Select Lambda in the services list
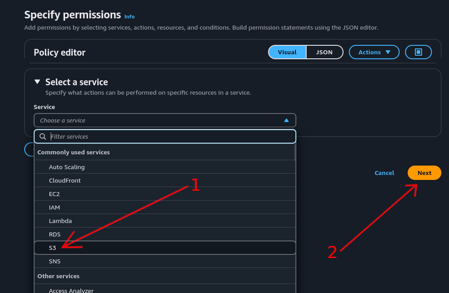 60,221
